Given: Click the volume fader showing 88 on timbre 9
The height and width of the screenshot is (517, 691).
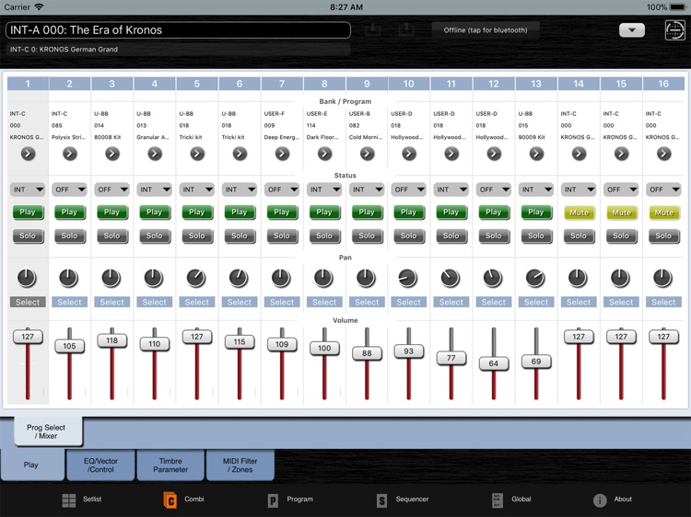Looking at the screenshot, I should click(x=367, y=353).
